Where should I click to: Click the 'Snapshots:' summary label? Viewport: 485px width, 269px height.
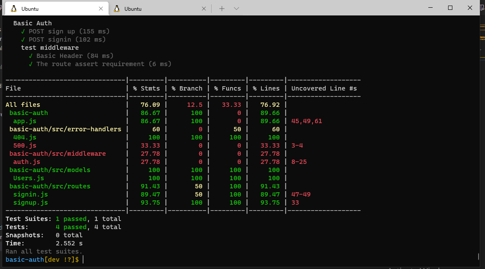coord(25,235)
